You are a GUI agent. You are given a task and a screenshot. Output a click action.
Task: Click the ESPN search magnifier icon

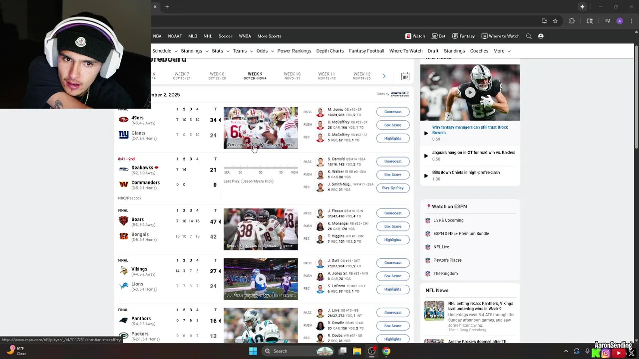click(529, 36)
